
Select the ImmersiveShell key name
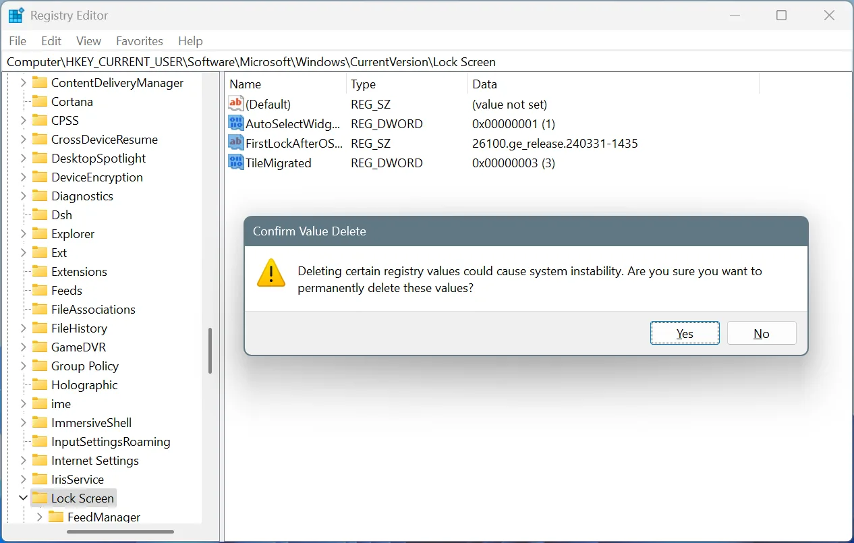pos(92,422)
